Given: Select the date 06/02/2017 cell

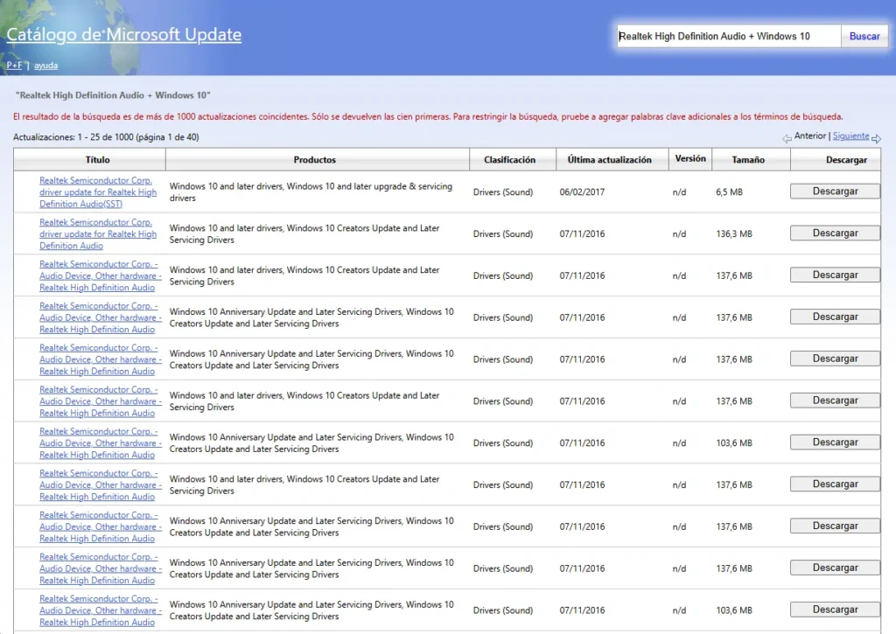Looking at the screenshot, I should (582, 192).
